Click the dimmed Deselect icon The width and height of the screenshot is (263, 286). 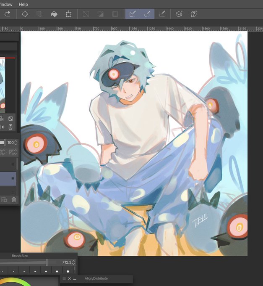tap(86, 14)
